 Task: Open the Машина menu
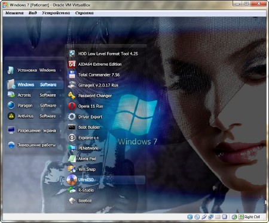click(x=14, y=13)
